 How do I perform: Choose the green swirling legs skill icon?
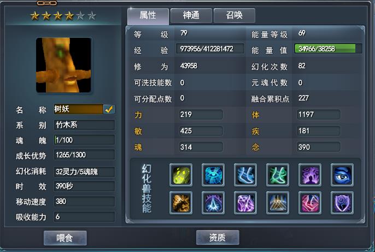pos(278,175)
